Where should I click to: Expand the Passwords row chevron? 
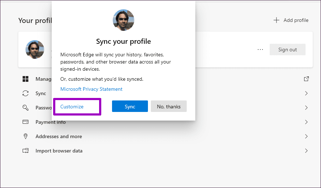tap(306, 108)
